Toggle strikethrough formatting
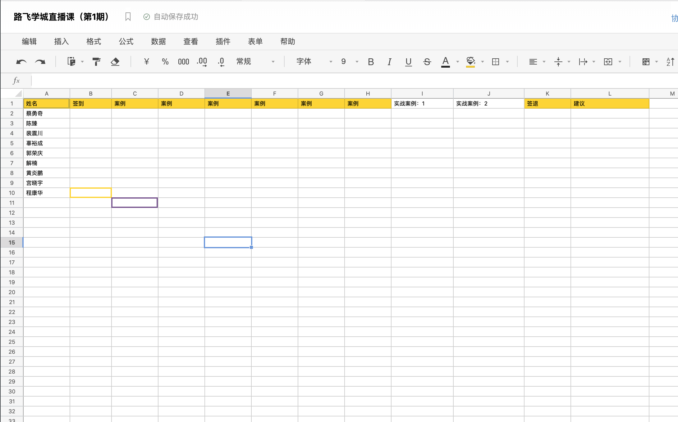 point(427,62)
